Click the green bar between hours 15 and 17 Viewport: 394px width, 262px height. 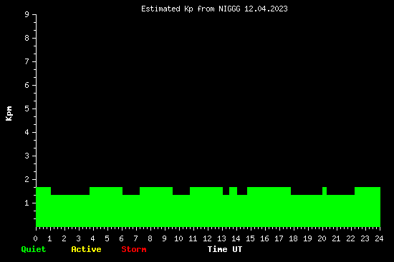click(x=269, y=206)
